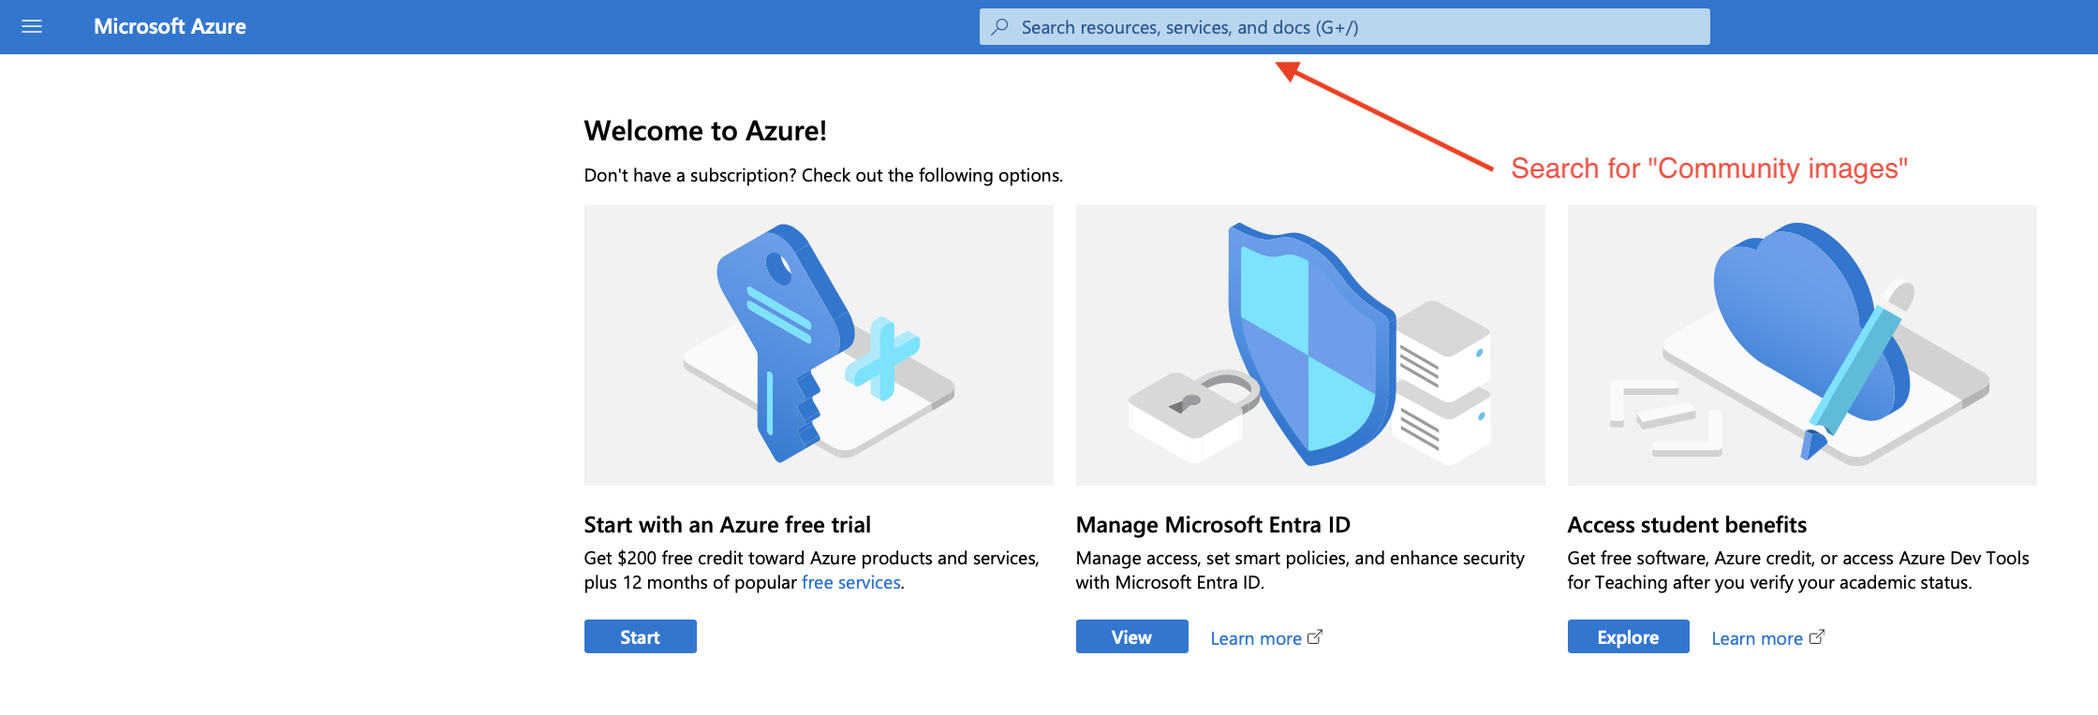Viewport: 2098px width, 715px height.
Task: Click the key illustration for Azure free trial
Action: pos(819,345)
